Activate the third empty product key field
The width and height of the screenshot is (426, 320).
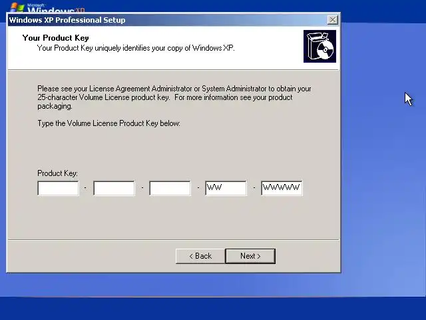pyautogui.click(x=170, y=188)
